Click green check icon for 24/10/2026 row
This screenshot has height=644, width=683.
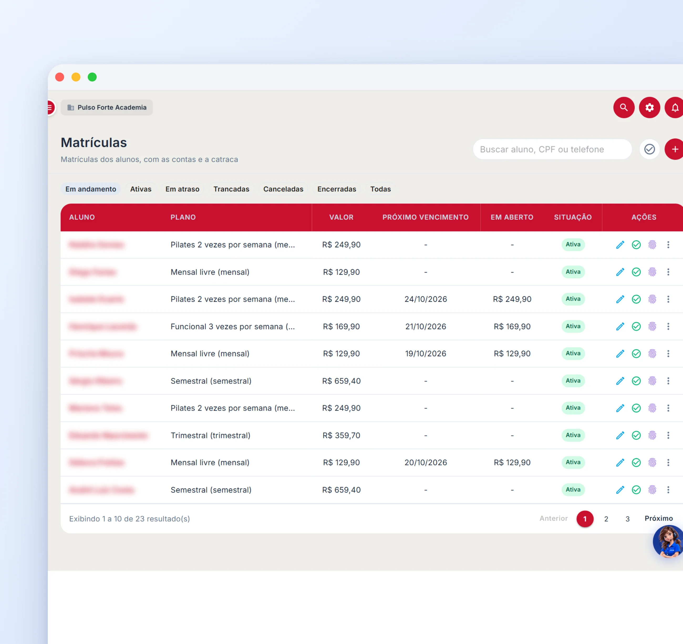tap(636, 299)
